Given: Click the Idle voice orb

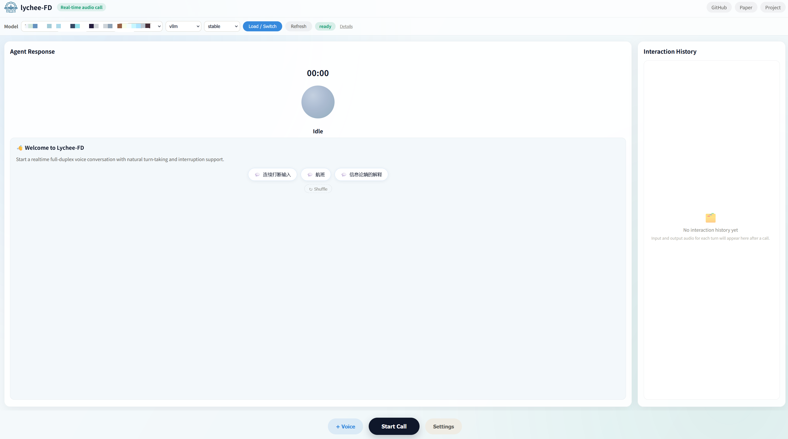Looking at the screenshot, I should tap(318, 102).
